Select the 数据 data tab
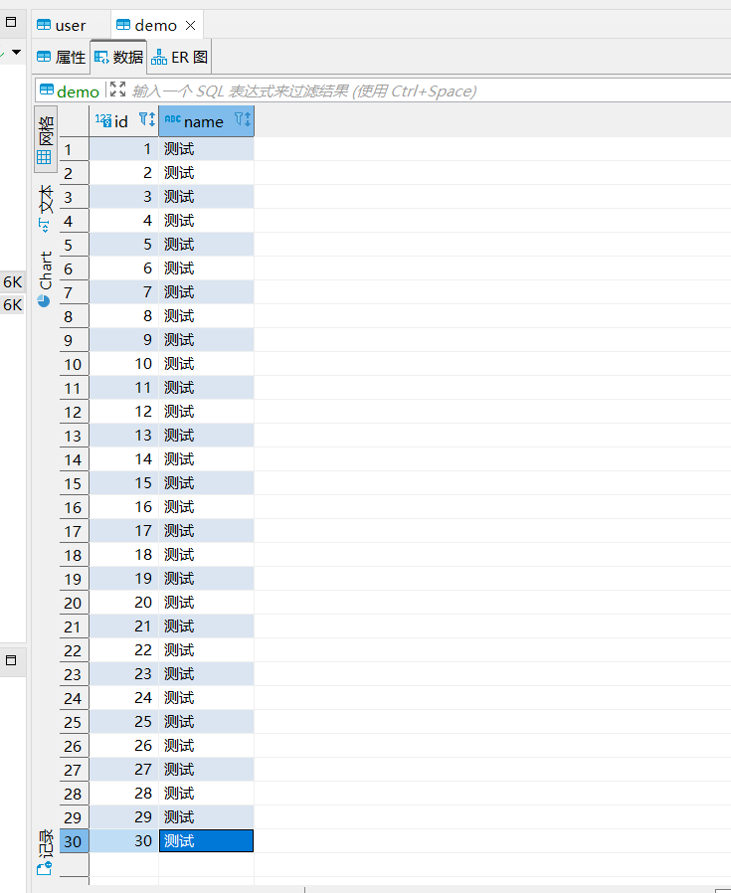The image size is (731, 893). tap(118, 57)
